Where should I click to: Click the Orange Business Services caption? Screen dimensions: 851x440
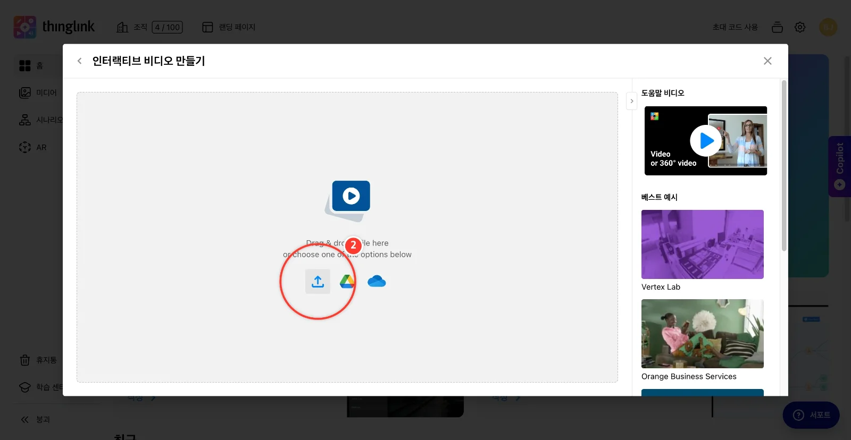[689, 376]
